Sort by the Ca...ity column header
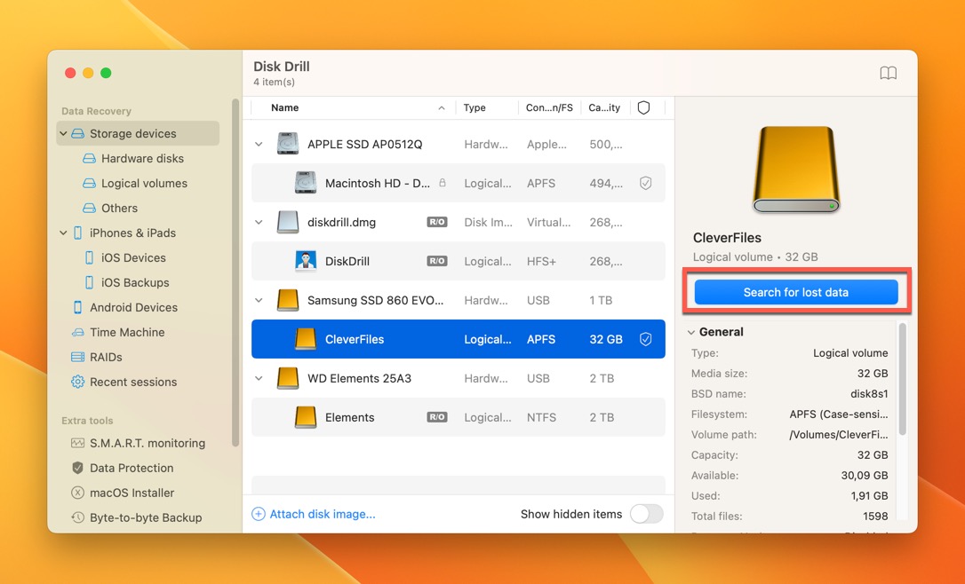 click(604, 107)
